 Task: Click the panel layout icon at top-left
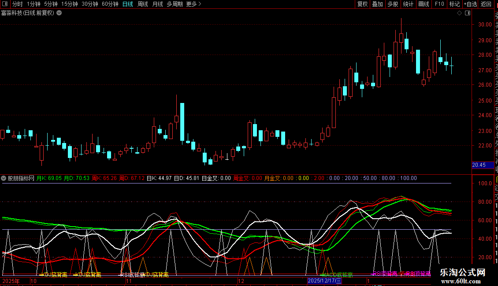pos(5,4)
